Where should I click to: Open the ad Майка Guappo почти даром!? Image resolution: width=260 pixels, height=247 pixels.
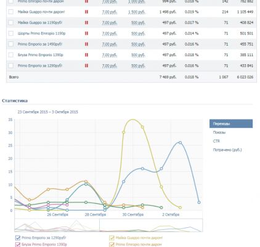point(41,12)
